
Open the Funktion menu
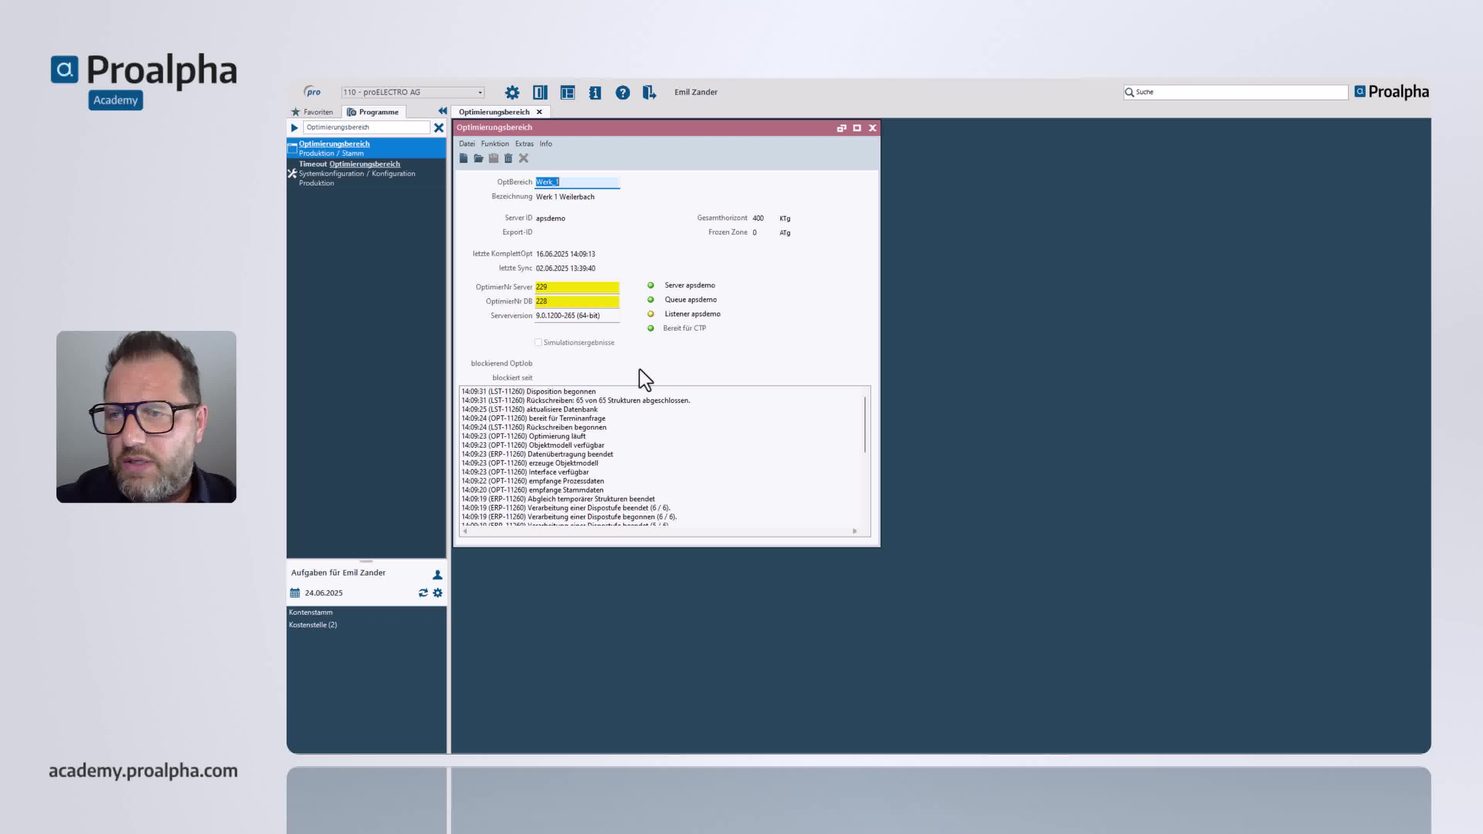coord(494,144)
